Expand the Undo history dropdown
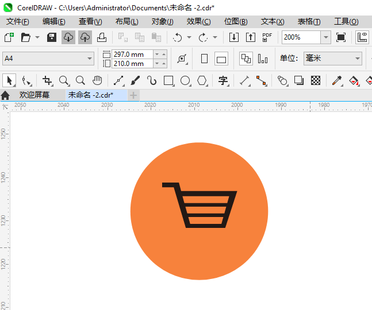Screen dimensions: 372x310 pyautogui.click(x=189, y=37)
